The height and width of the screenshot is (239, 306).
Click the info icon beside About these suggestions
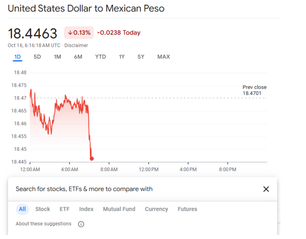point(81,224)
